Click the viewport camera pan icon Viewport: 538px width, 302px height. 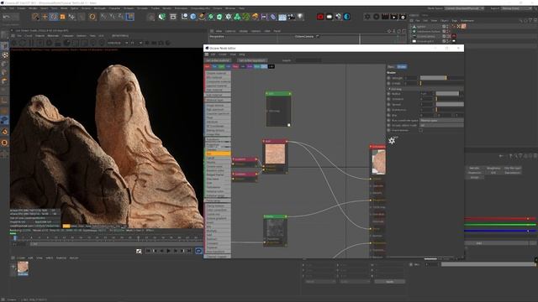coord(389,31)
